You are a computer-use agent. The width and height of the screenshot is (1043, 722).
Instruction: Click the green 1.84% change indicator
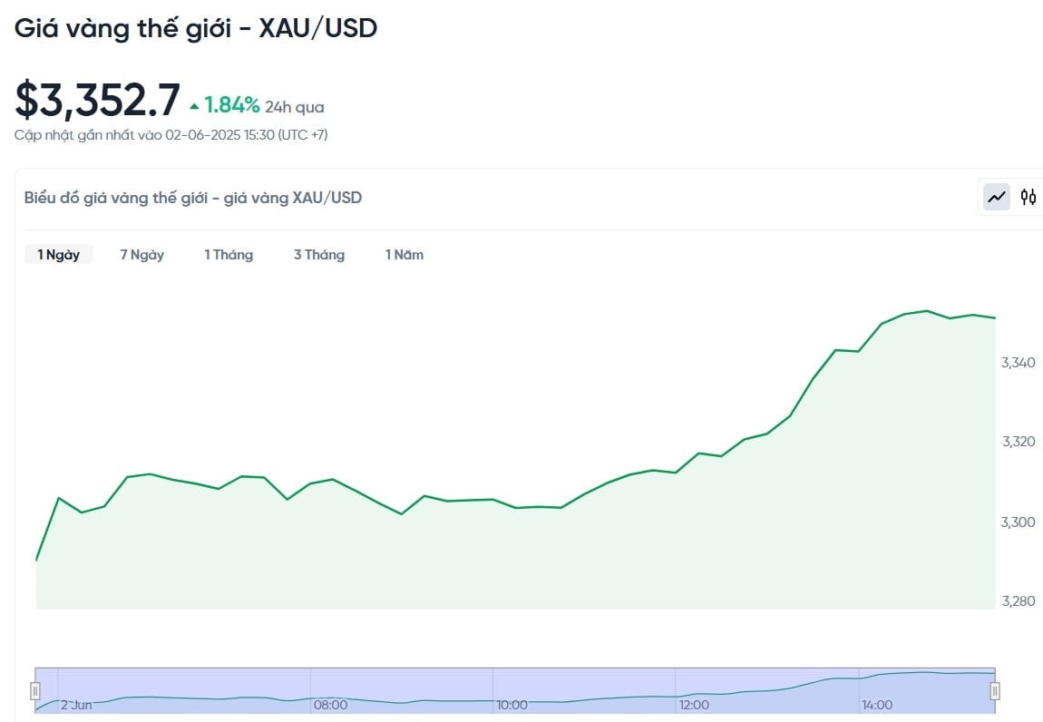231,105
